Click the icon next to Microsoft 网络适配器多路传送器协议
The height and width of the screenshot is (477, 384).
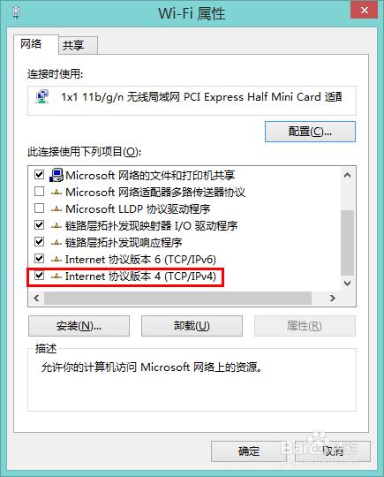(56, 193)
